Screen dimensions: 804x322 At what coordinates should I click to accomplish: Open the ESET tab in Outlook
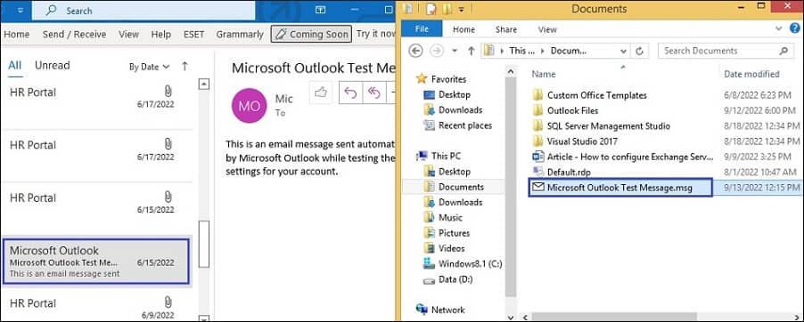coord(193,35)
